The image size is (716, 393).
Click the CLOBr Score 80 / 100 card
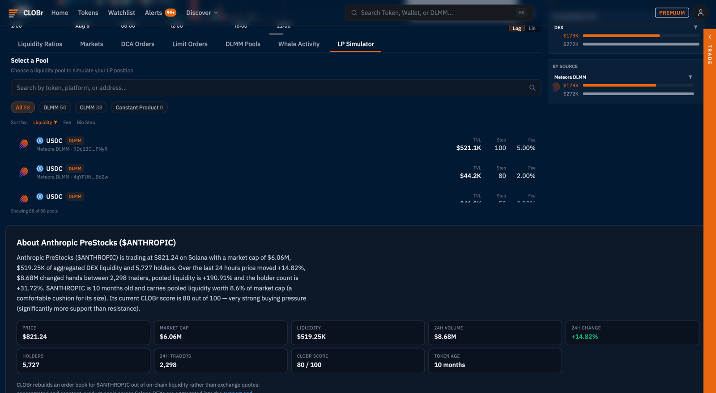[358, 361]
